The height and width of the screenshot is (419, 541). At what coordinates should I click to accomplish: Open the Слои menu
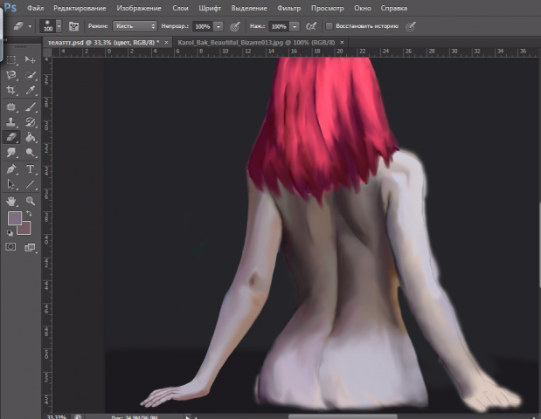(180, 8)
